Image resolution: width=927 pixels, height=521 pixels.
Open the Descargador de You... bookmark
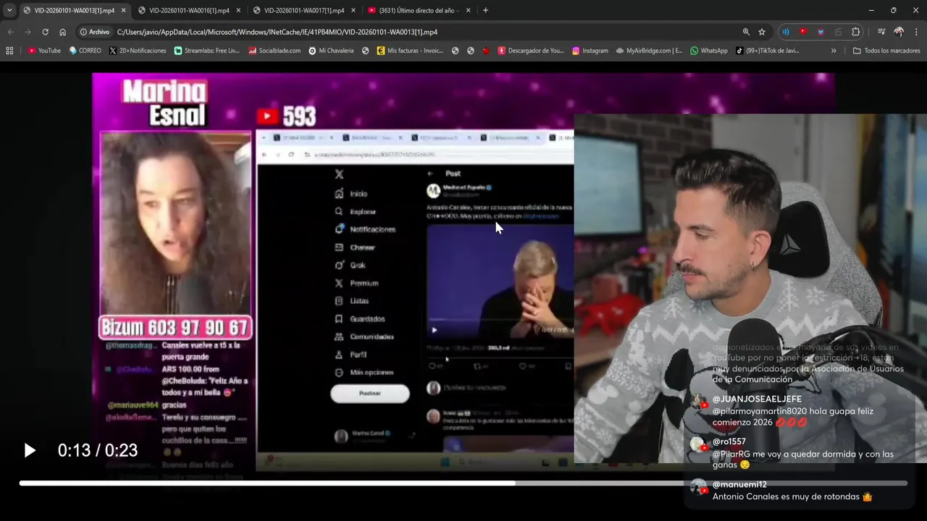[x=530, y=51]
